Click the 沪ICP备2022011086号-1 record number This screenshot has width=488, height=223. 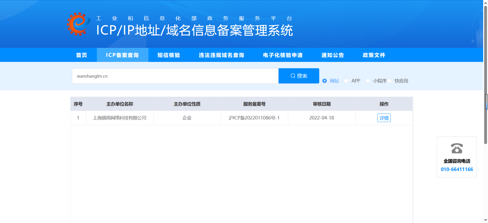click(254, 118)
